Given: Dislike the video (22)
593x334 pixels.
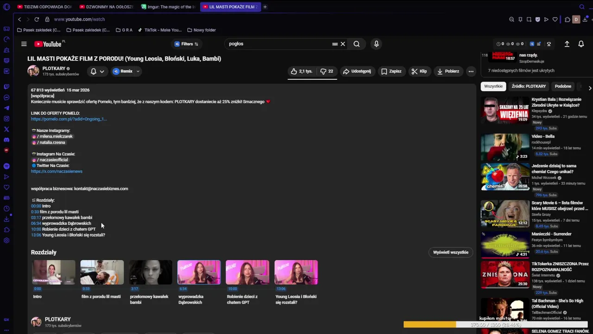Looking at the screenshot, I should coord(327,71).
